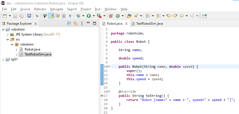Click the Open Console monitor icon
The image size is (239, 114).
(x=29, y=16)
